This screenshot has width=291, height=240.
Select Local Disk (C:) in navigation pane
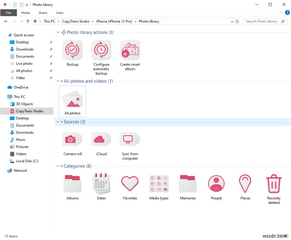click(x=27, y=161)
